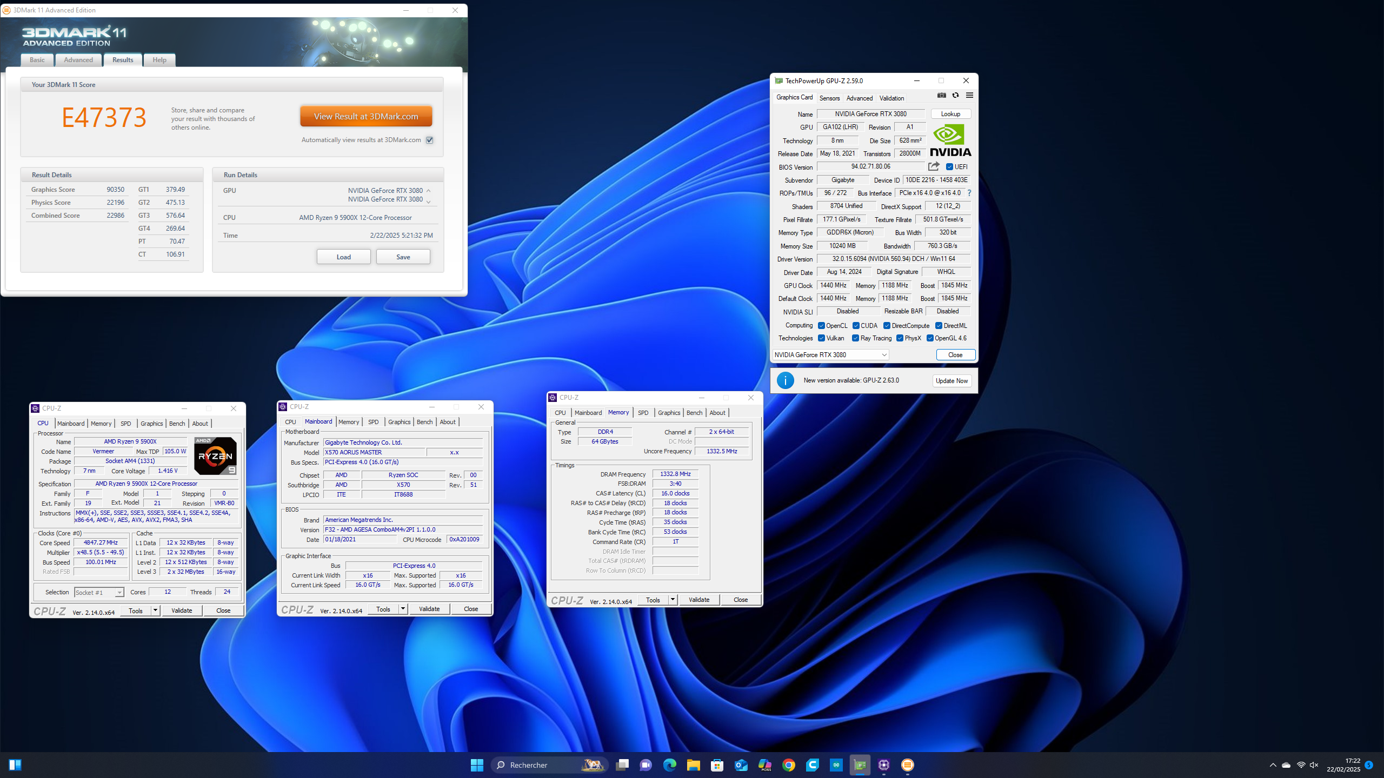Launch Google Chrome from taskbar
The width and height of the screenshot is (1384, 778).
(x=788, y=765)
